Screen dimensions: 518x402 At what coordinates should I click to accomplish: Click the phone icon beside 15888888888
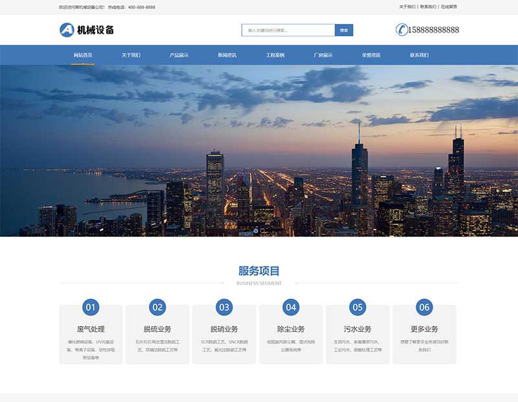tap(401, 30)
